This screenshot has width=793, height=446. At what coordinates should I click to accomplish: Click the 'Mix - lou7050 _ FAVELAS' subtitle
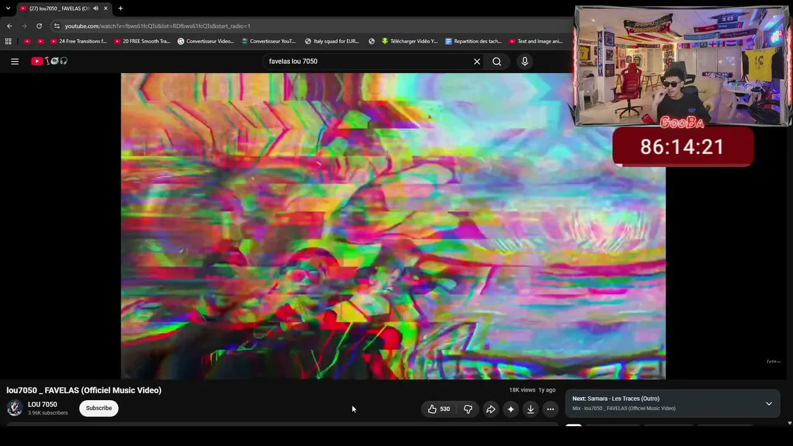coord(624,409)
